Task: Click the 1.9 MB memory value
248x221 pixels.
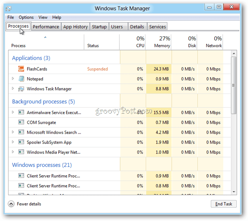Action: (162, 142)
